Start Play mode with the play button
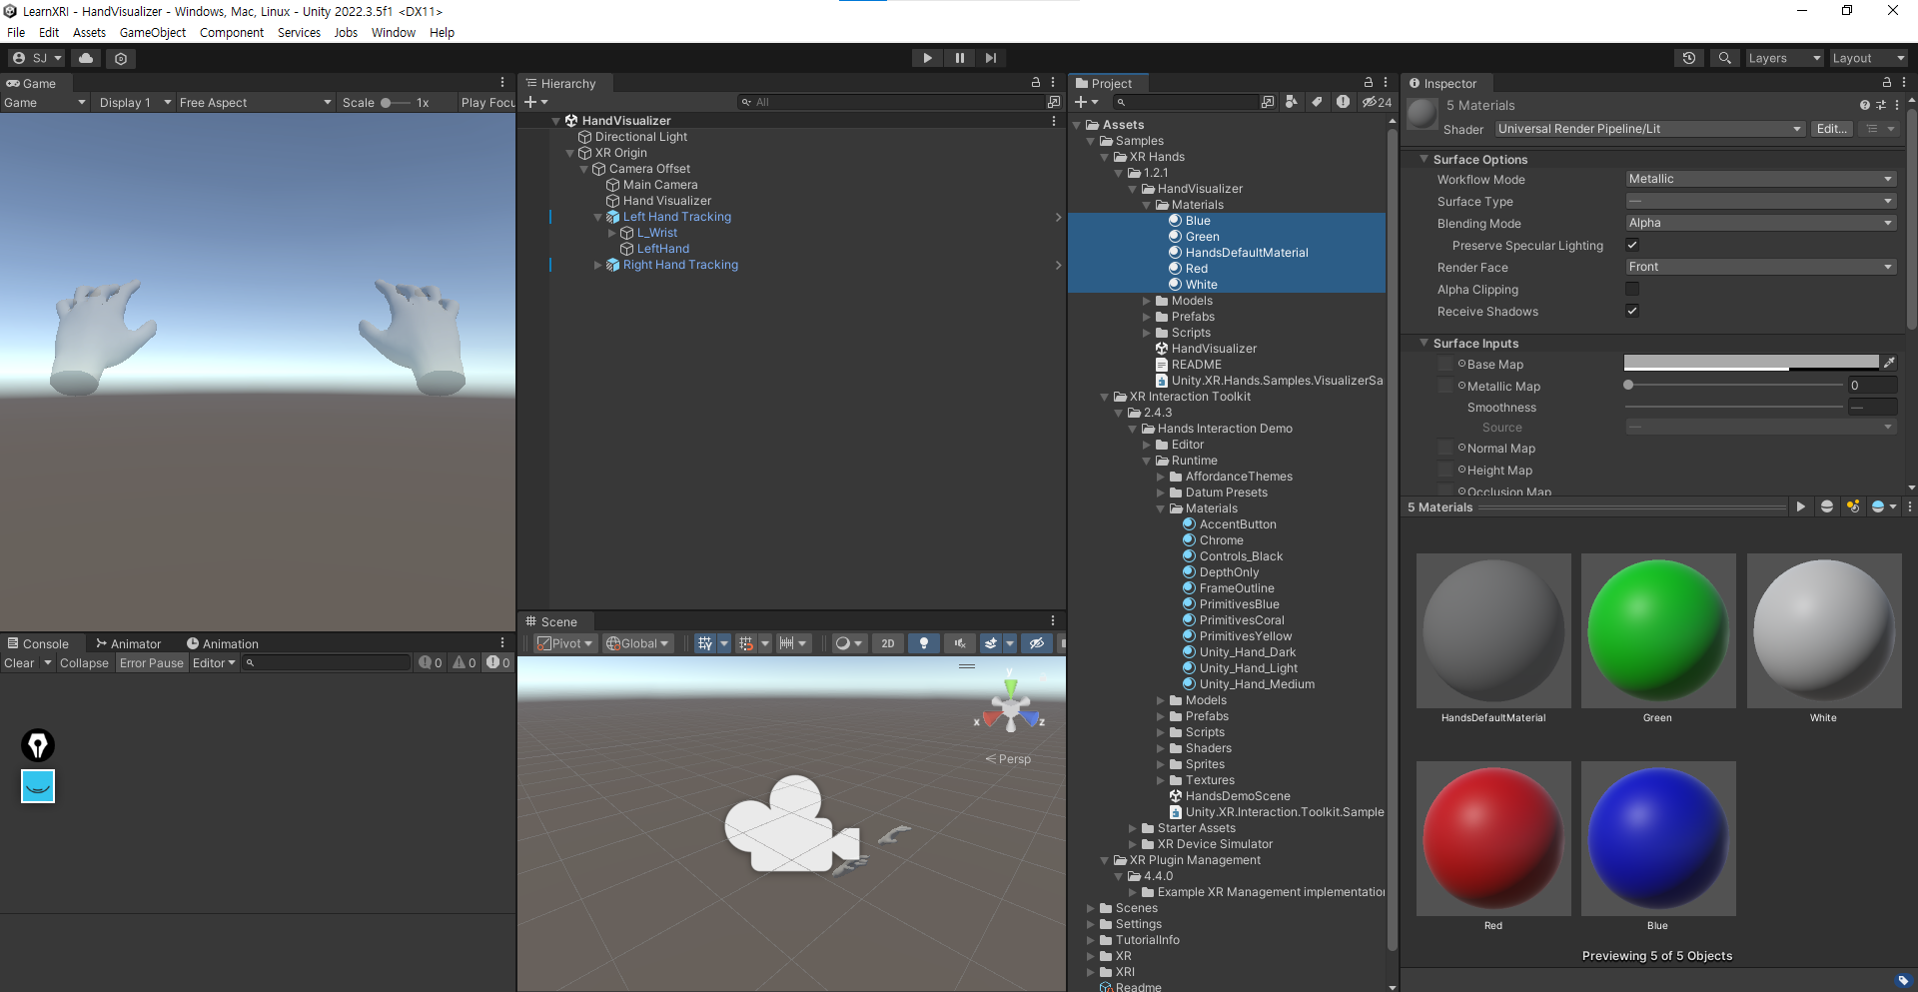 pyautogui.click(x=927, y=58)
